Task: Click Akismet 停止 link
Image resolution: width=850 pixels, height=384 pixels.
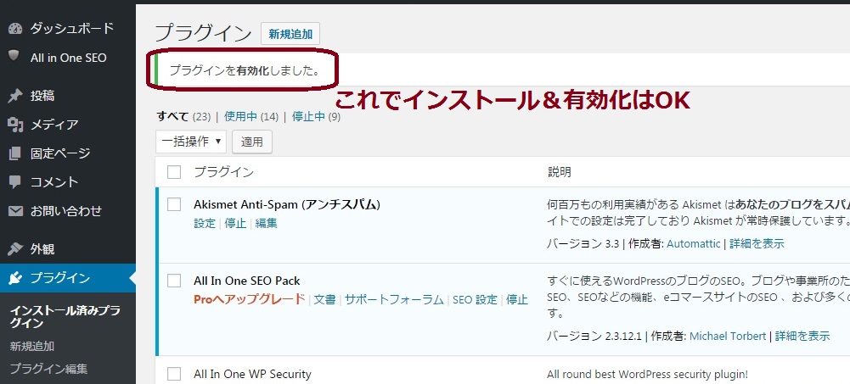Action: pyautogui.click(x=235, y=224)
